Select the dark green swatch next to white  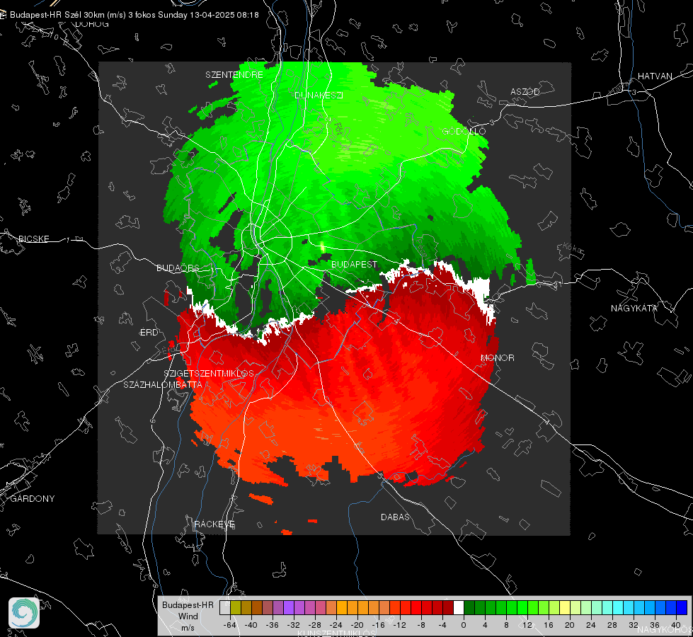point(469,607)
